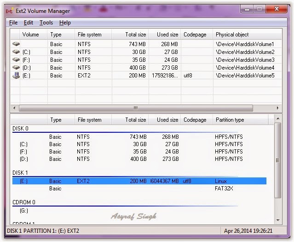Click the Linux partition type cell
The image size is (294, 242).
pos(221,181)
